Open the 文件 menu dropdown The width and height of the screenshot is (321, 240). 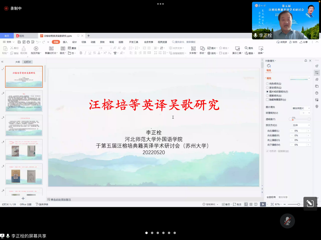(9, 42)
